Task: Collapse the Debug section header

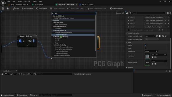Action: [x=127, y=42]
